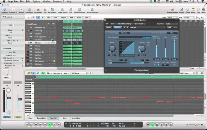Expand Compressor extended parameters triangle
Image resolution: width=207 pixels, height=130 pixels.
106,70
